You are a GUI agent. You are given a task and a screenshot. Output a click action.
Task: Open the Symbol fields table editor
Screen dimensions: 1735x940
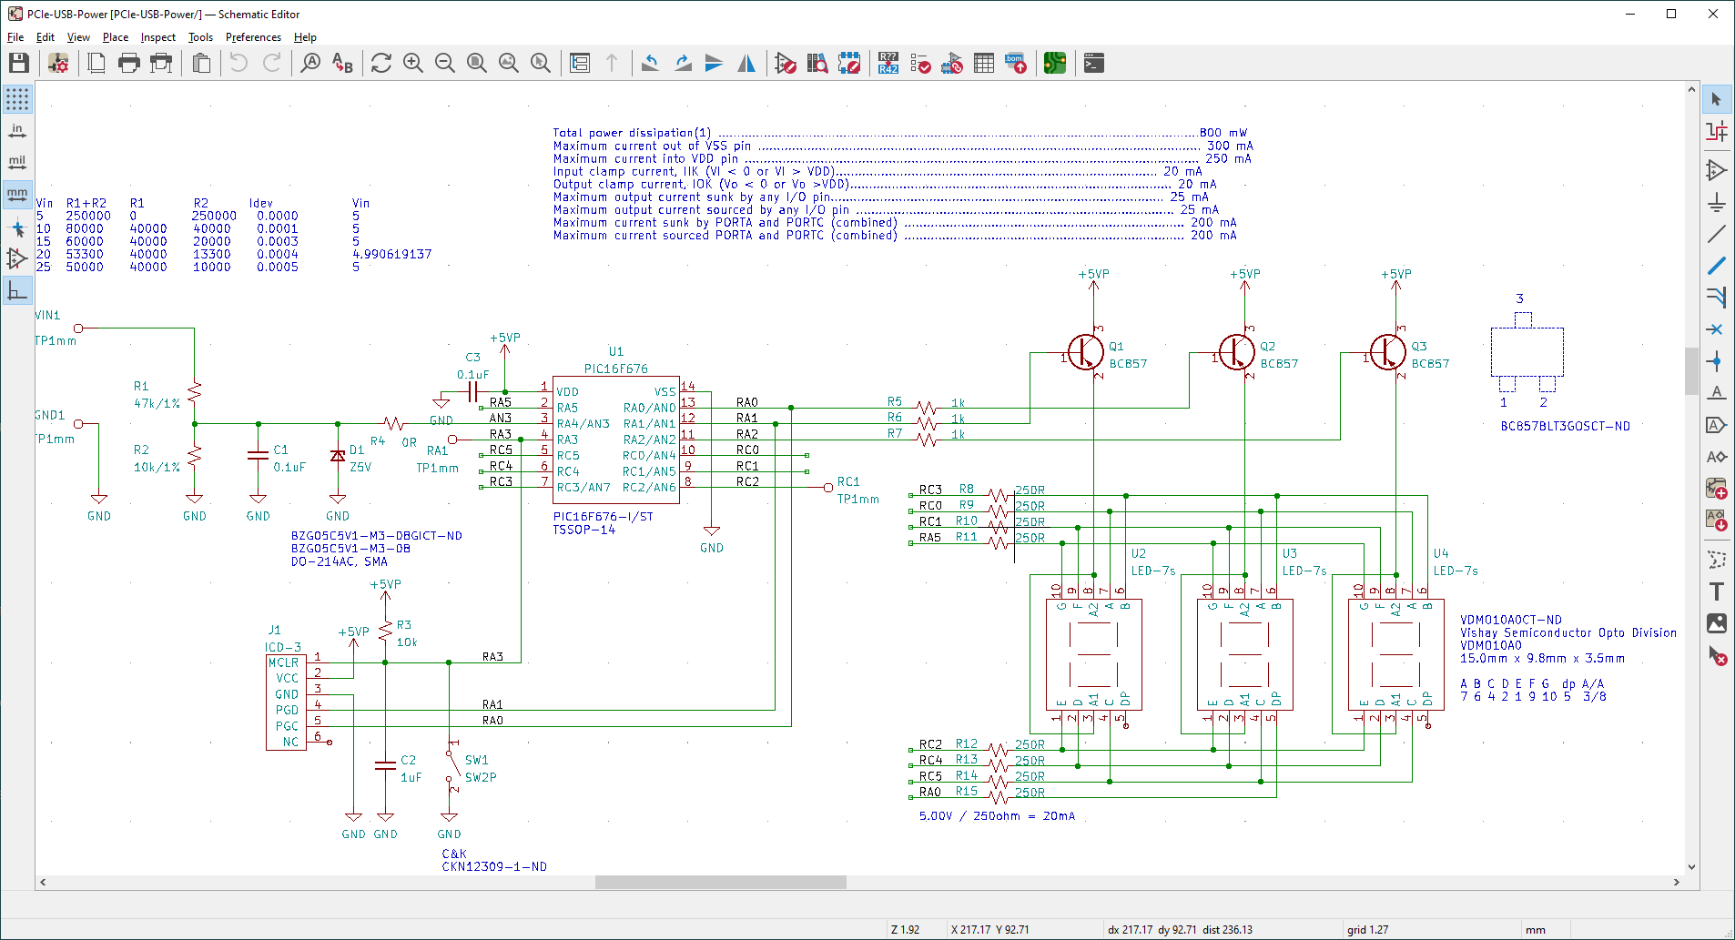point(983,63)
